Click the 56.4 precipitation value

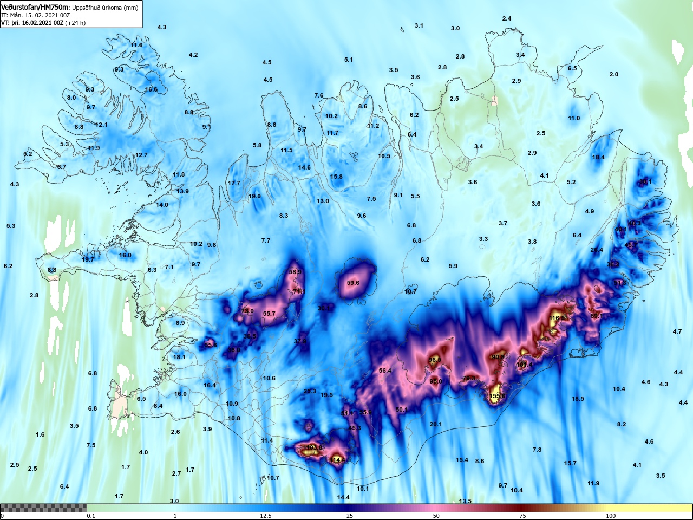pos(385,370)
